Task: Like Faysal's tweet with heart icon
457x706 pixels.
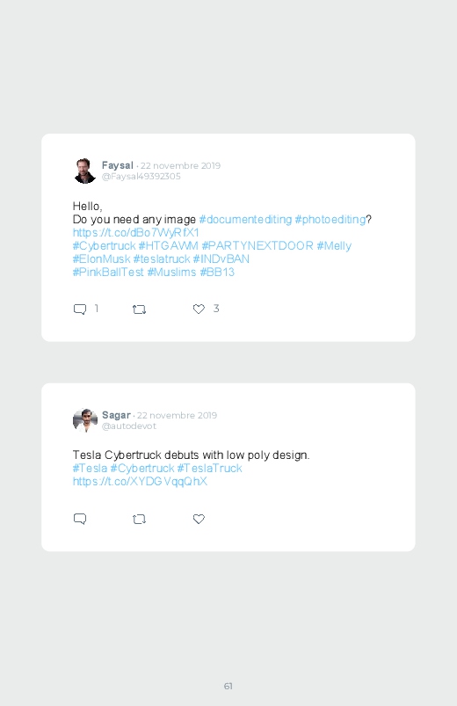Action: [199, 309]
